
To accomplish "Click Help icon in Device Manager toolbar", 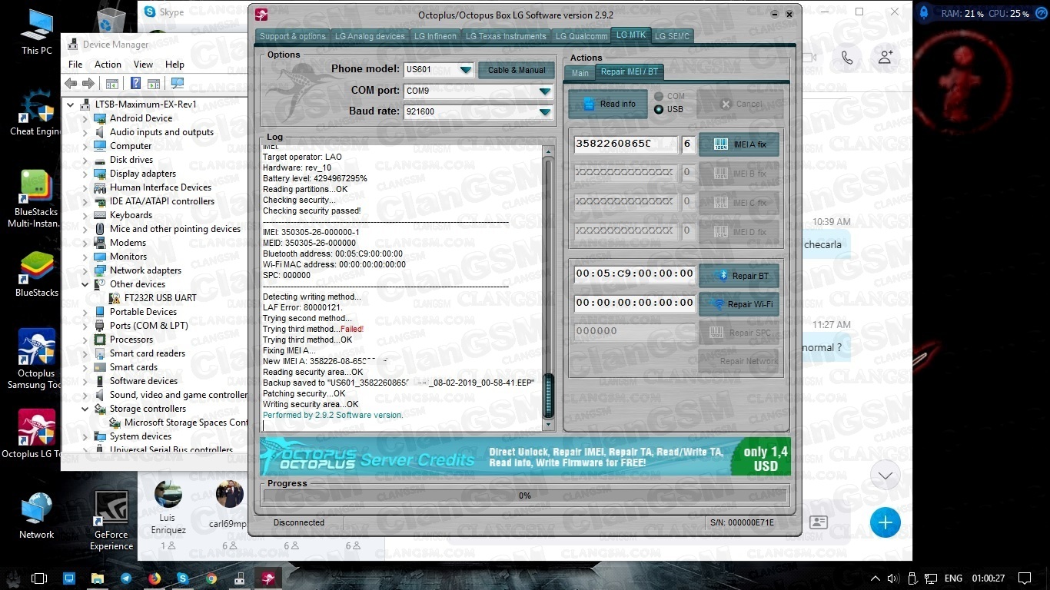I will [x=136, y=84].
